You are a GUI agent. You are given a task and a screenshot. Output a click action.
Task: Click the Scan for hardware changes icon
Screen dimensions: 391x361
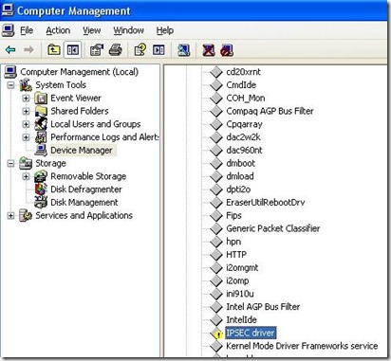click(183, 50)
